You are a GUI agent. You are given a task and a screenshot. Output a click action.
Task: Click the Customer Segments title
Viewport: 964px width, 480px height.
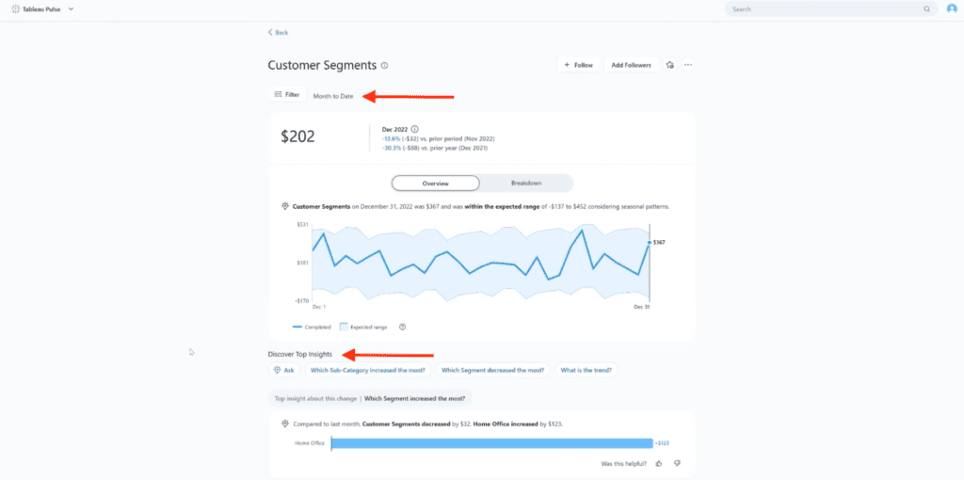[322, 65]
